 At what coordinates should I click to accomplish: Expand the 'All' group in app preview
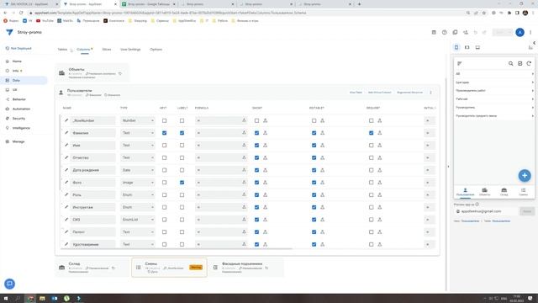(494, 74)
